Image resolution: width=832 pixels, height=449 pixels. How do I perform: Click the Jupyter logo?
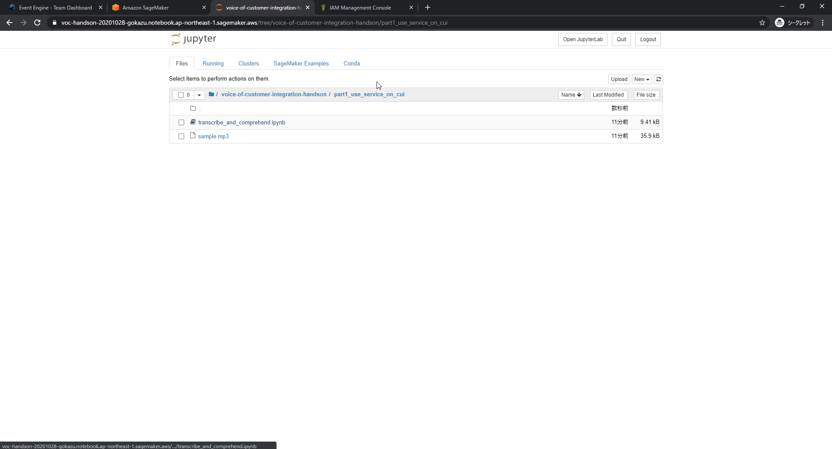click(194, 39)
